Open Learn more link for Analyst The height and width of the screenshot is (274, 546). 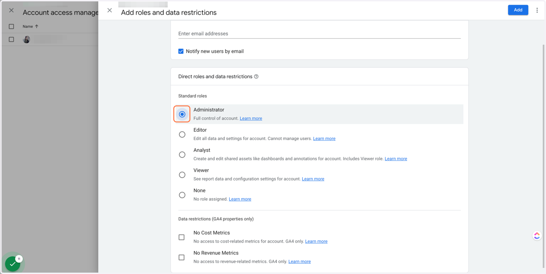(x=396, y=159)
